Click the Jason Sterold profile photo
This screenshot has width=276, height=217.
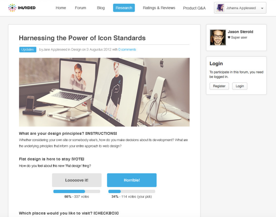click(x=218, y=37)
